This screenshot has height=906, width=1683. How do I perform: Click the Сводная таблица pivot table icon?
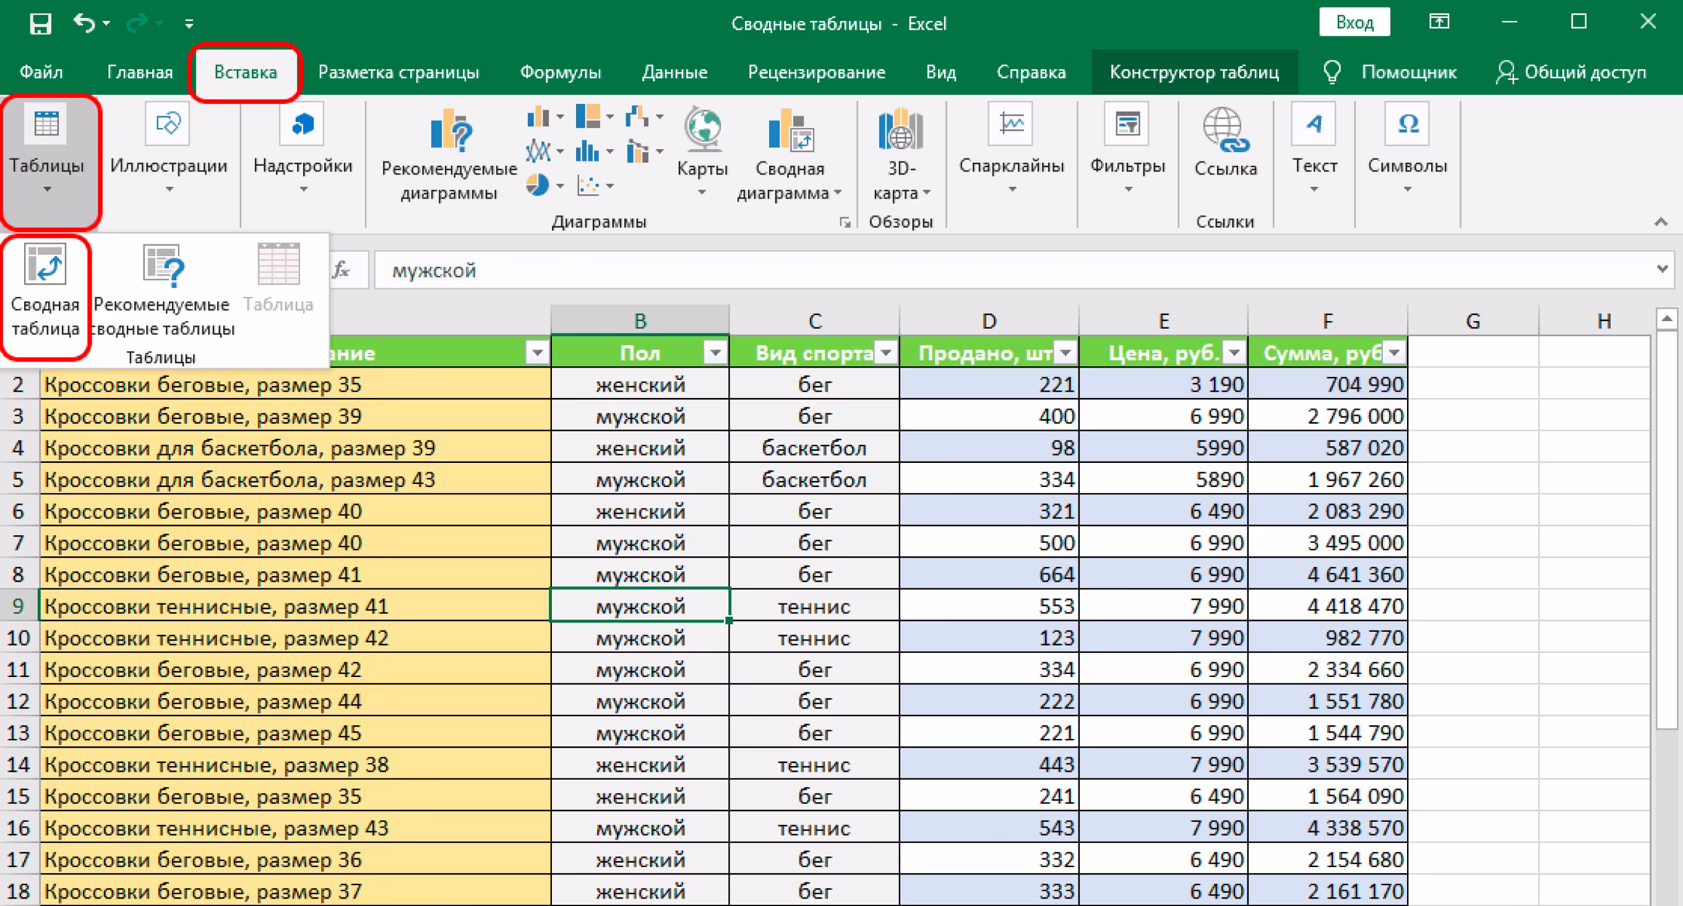coord(45,265)
